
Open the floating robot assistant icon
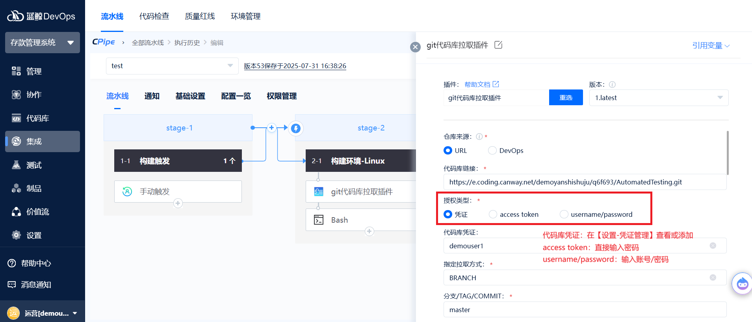coord(742,283)
